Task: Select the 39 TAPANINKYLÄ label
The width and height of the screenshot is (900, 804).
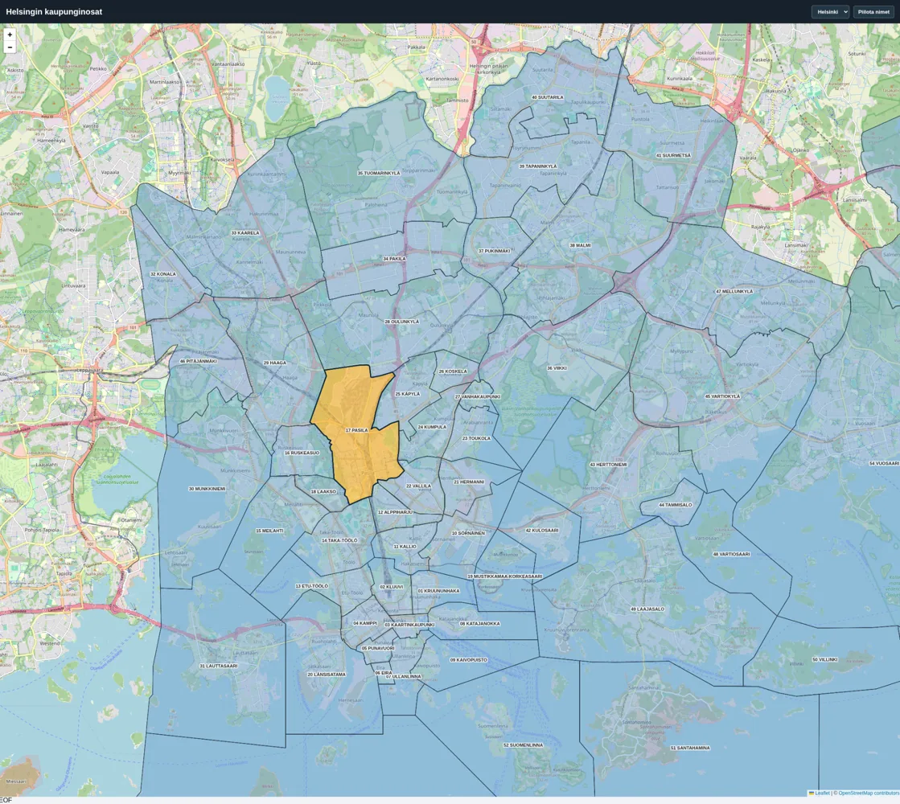Action: [x=538, y=166]
